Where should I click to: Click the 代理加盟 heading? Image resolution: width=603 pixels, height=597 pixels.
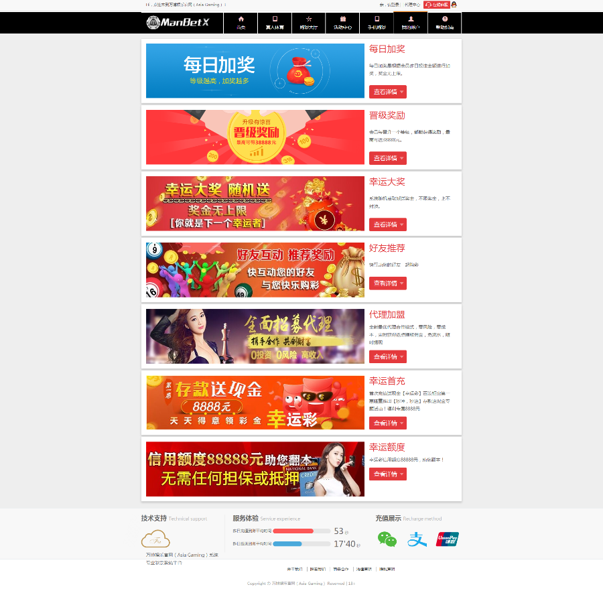tap(387, 315)
